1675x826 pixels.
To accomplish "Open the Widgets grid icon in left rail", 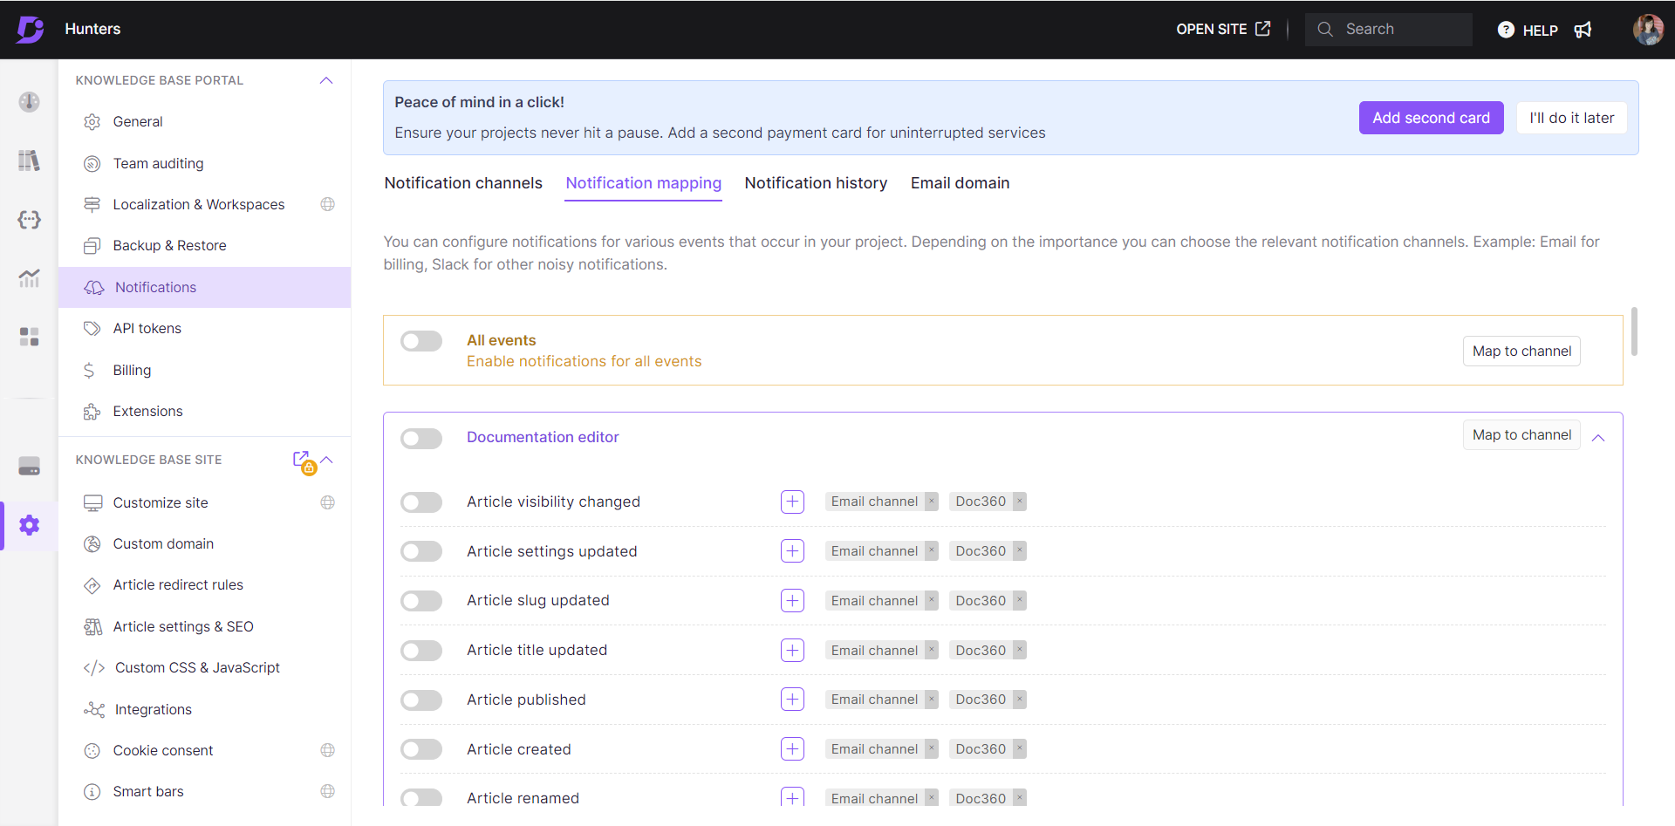I will coord(29,337).
